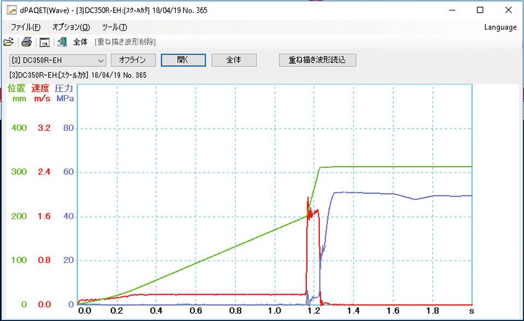
Task: Expand the [3] DC350R-EH machine dropdown
Action: 58,60
